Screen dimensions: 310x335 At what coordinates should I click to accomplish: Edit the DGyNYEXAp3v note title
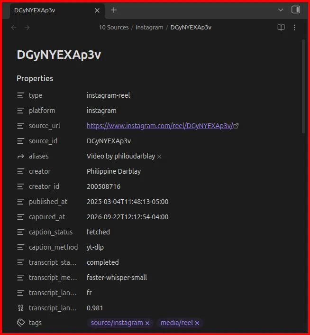click(59, 55)
